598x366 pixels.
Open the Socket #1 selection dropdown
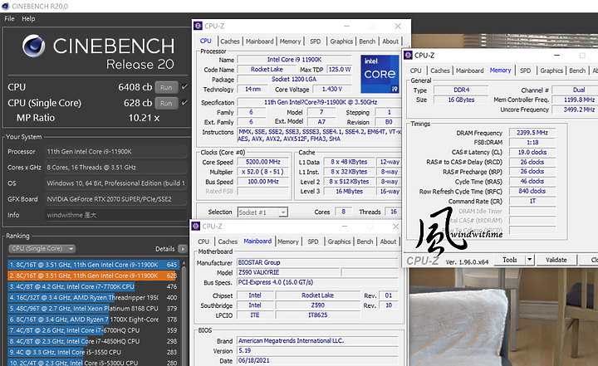[x=262, y=212]
